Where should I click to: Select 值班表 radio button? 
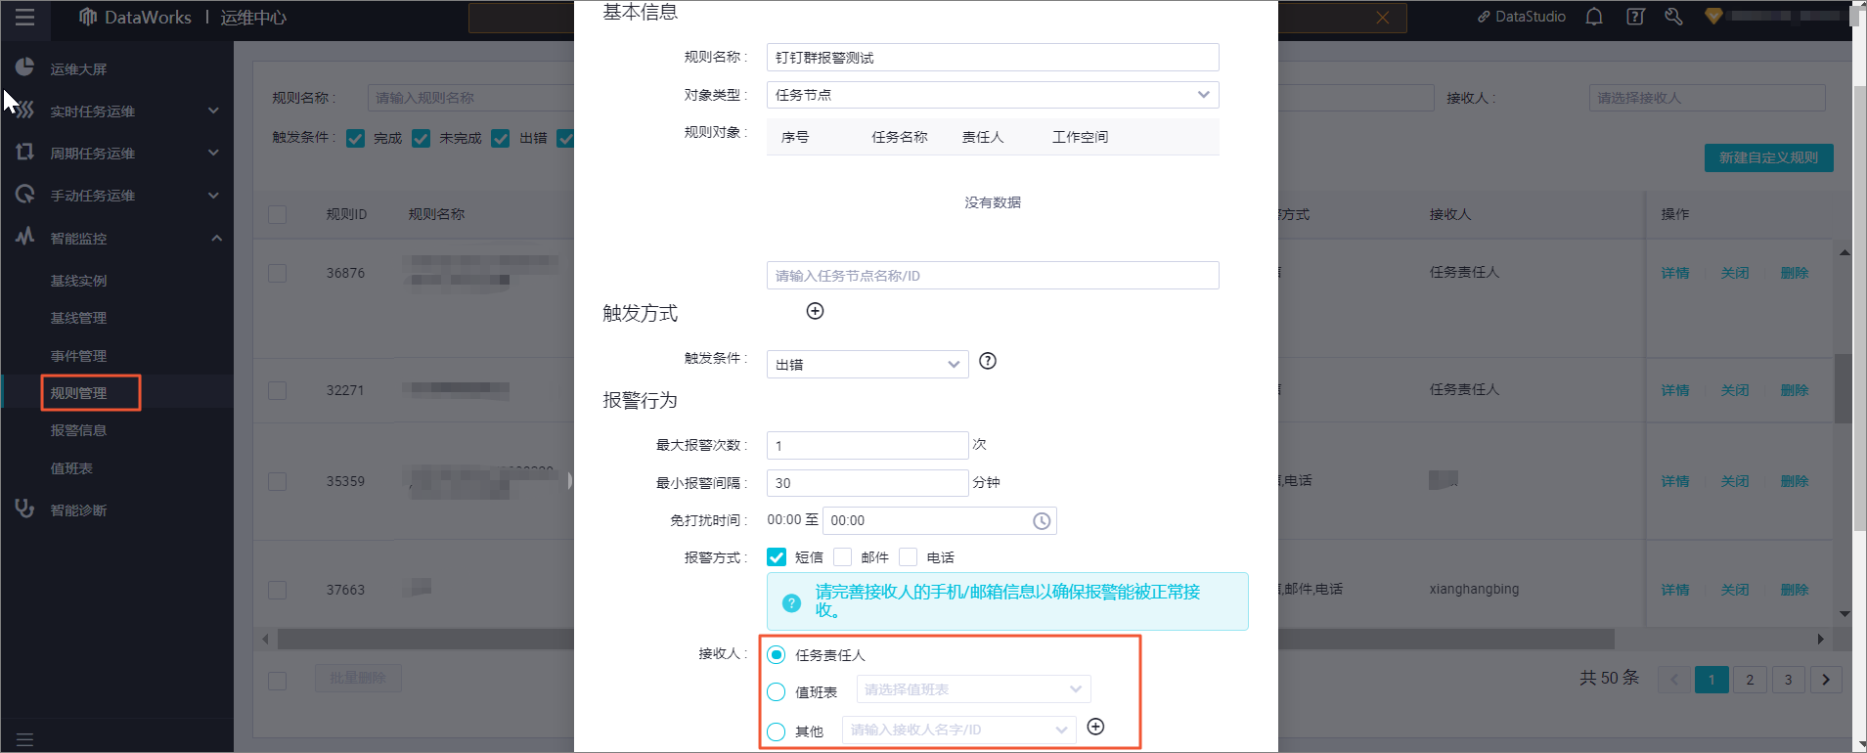[x=777, y=692]
